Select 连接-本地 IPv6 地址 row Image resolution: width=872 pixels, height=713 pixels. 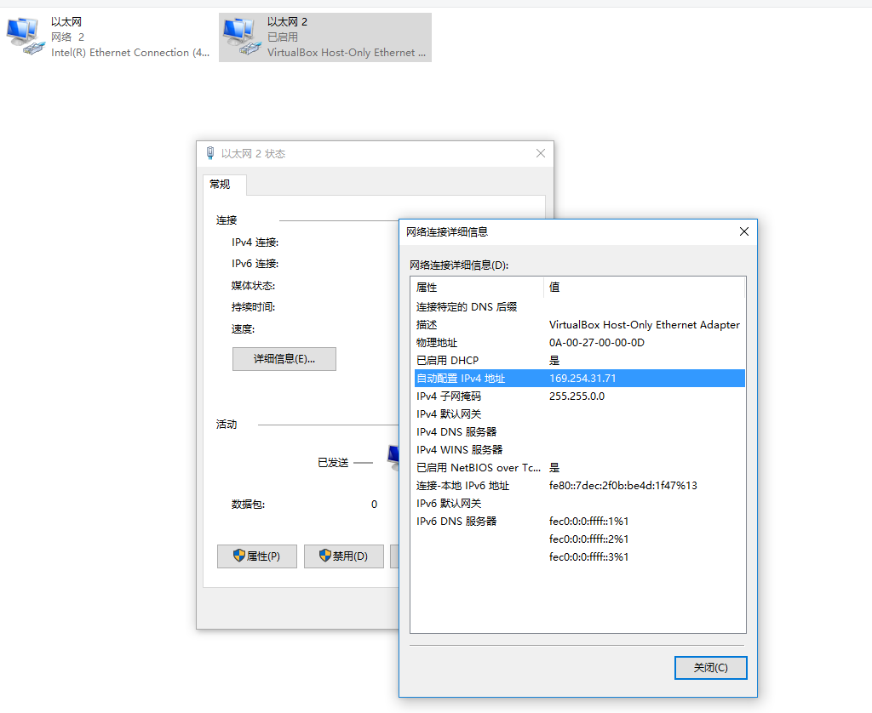[x=579, y=486]
